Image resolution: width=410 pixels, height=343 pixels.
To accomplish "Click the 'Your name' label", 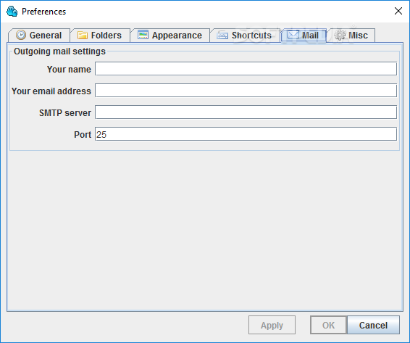I will pos(69,70).
